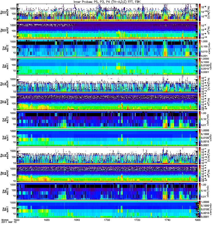
Task: Click the 1700 time axis label
Action: point(107,220)
